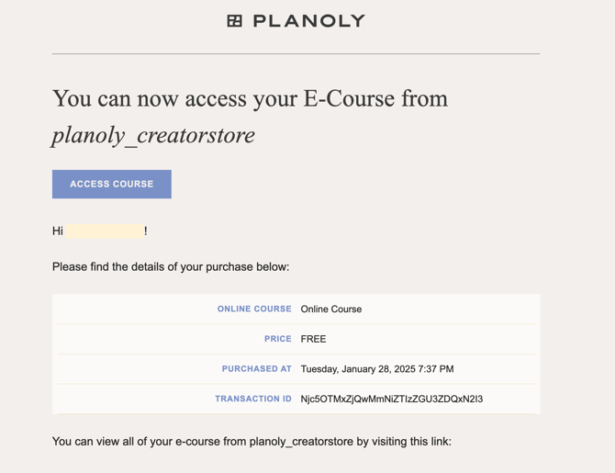Image resolution: width=615 pixels, height=473 pixels.
Task: Click the TRANSACTION ID label
Action: point(252,400)
